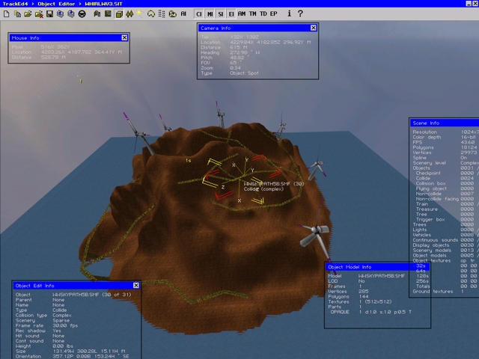Click the folder icon with red X
The image size is (479, 359).
tap(39, 14)
